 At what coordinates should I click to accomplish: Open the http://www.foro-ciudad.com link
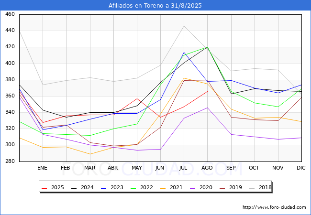[x=274, y=207]
